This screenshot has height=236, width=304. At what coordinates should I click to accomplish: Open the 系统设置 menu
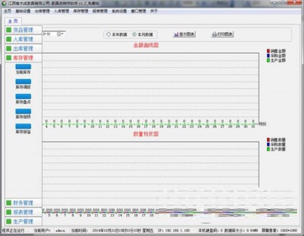tap(119, 11)
